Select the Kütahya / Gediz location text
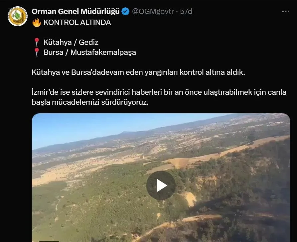This screenshot has height=242, width=297. 71,42
